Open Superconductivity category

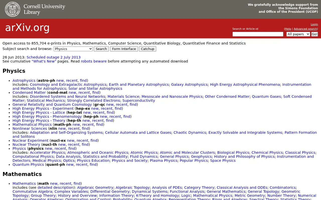[139, 100]
